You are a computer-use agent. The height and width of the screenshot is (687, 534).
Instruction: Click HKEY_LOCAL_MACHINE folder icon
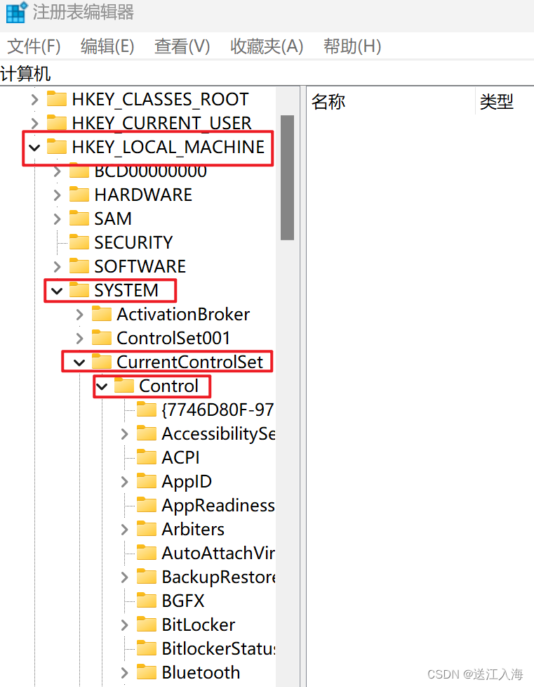(x=57, y=146)
